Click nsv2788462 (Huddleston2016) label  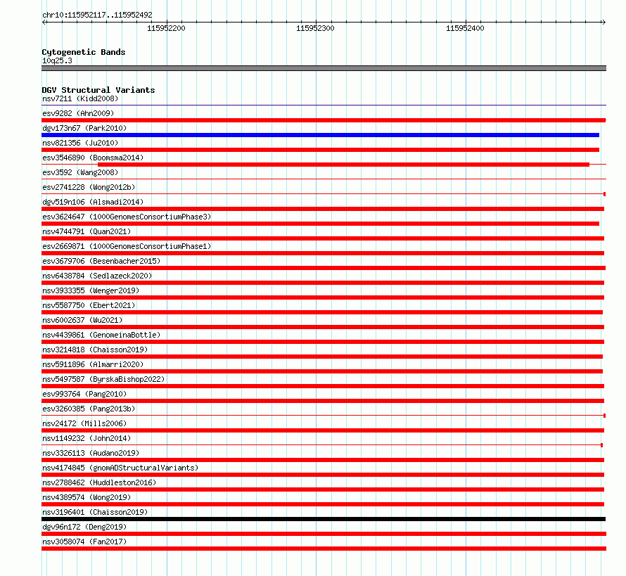(x=99, y=482)
